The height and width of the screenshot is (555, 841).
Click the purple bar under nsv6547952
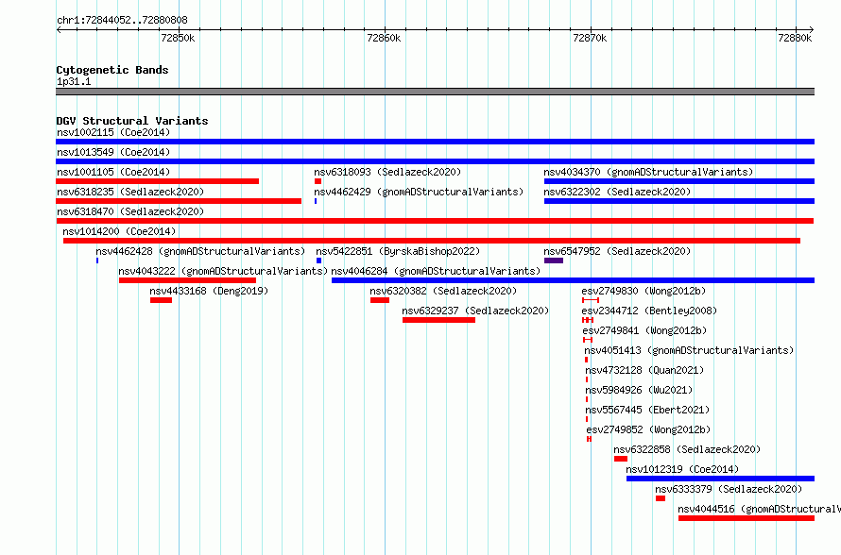point(554,261)
